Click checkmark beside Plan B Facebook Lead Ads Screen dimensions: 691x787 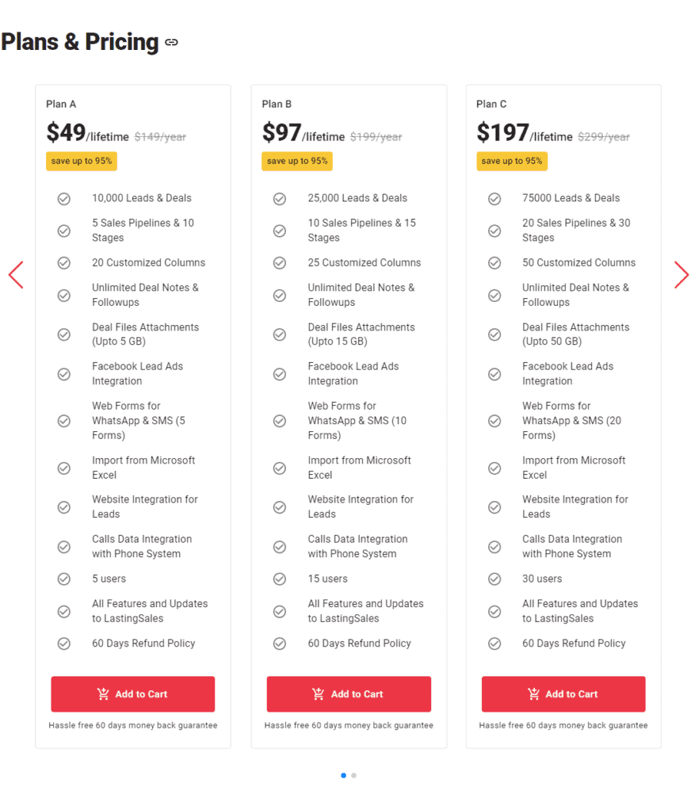[280, 374]
